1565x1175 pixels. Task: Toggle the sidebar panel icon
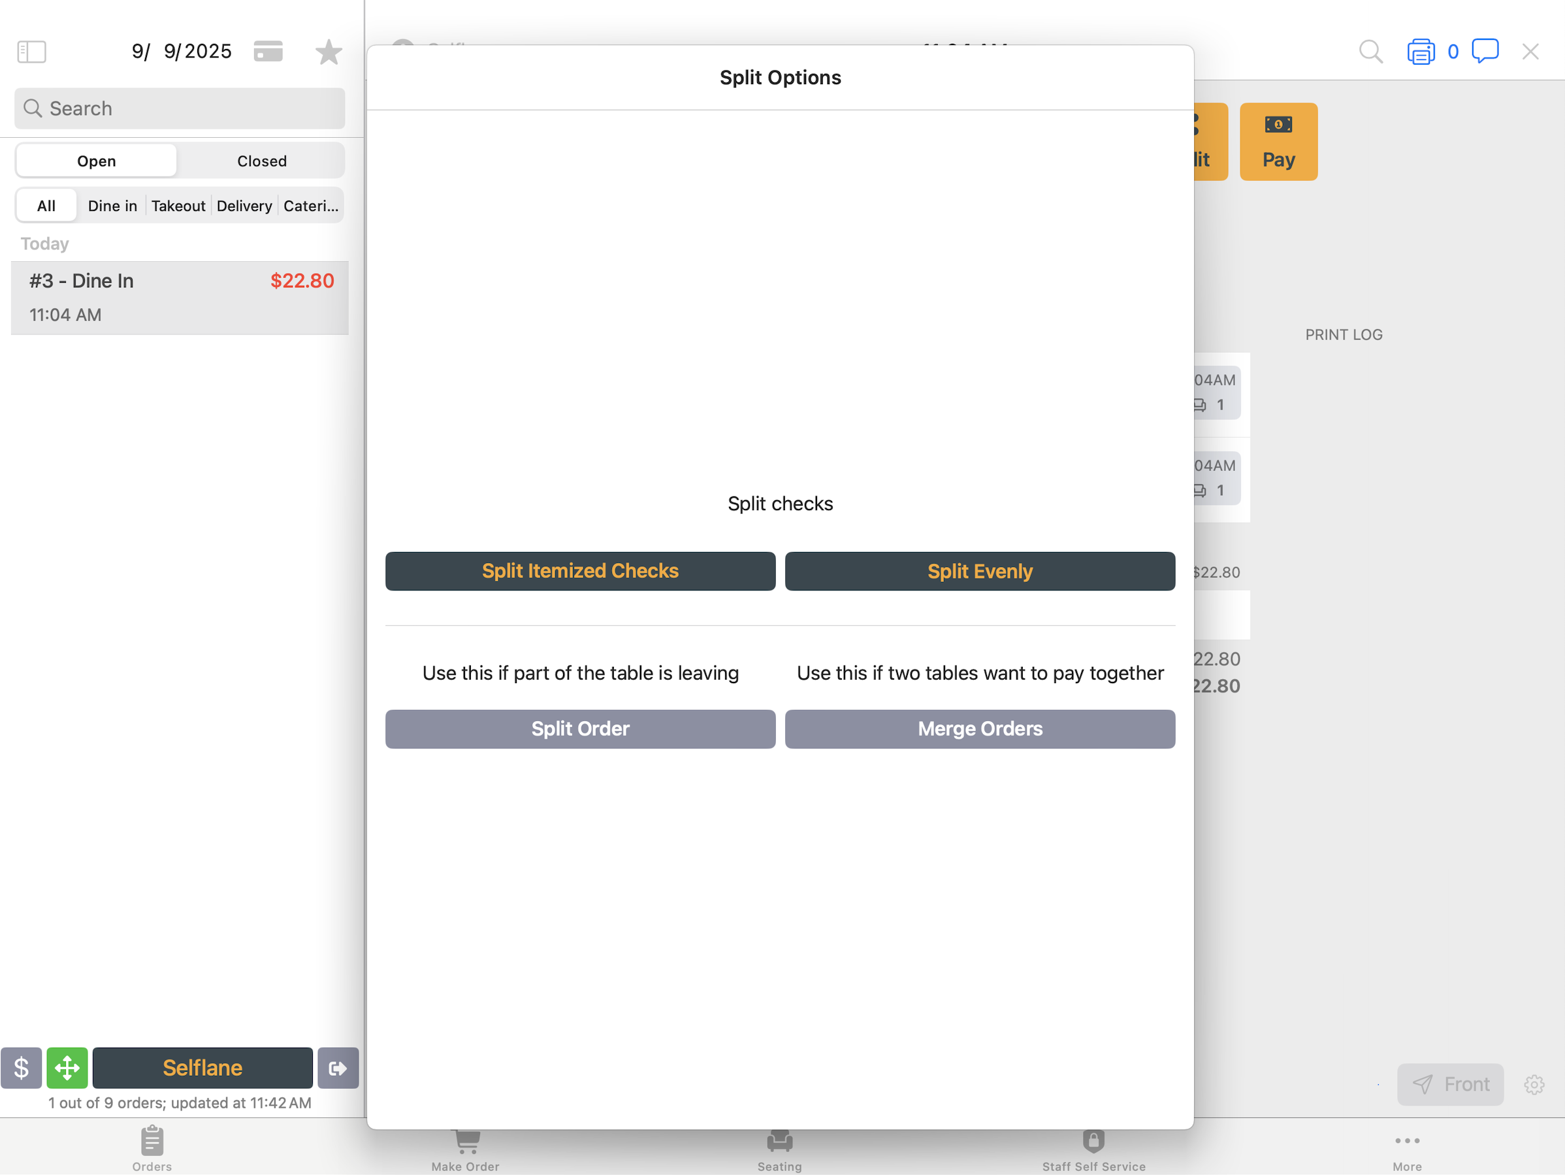pos(31,51)
